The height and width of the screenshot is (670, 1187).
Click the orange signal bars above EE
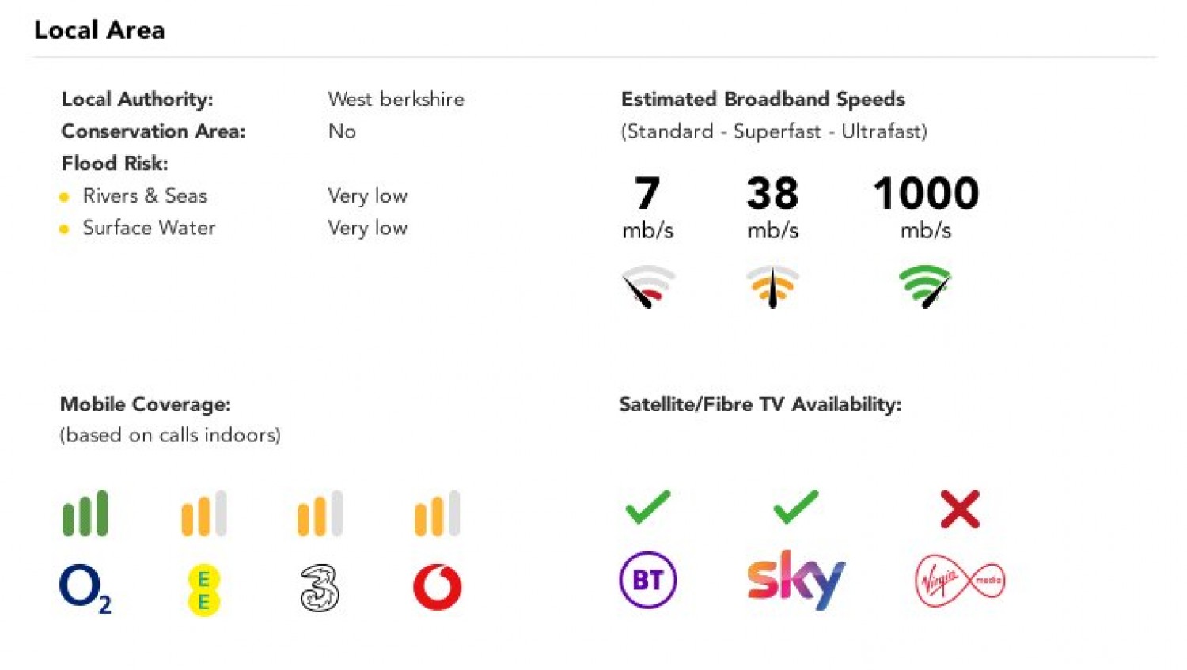coord(204,513)
